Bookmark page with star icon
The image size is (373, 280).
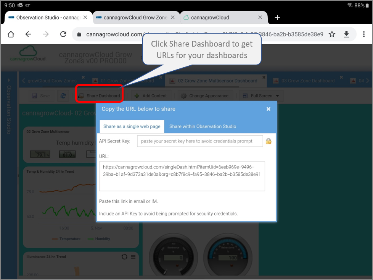coord(332,34)
